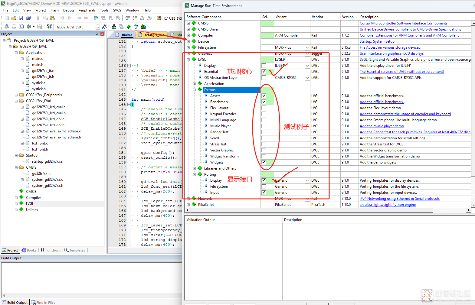475x305 pixels.
Task: Open the Startup, System Setup link
Action: (377, 41)
